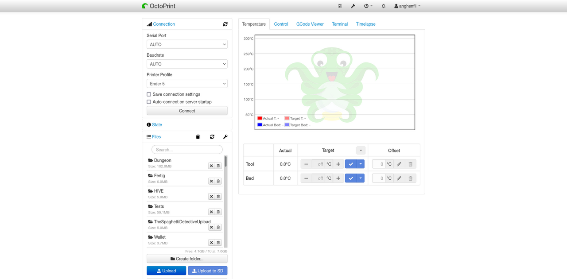Open Tool temperature preset dropdown
Image resolution: width=567 pixels, height=279 pixels.
pos(361,164)
